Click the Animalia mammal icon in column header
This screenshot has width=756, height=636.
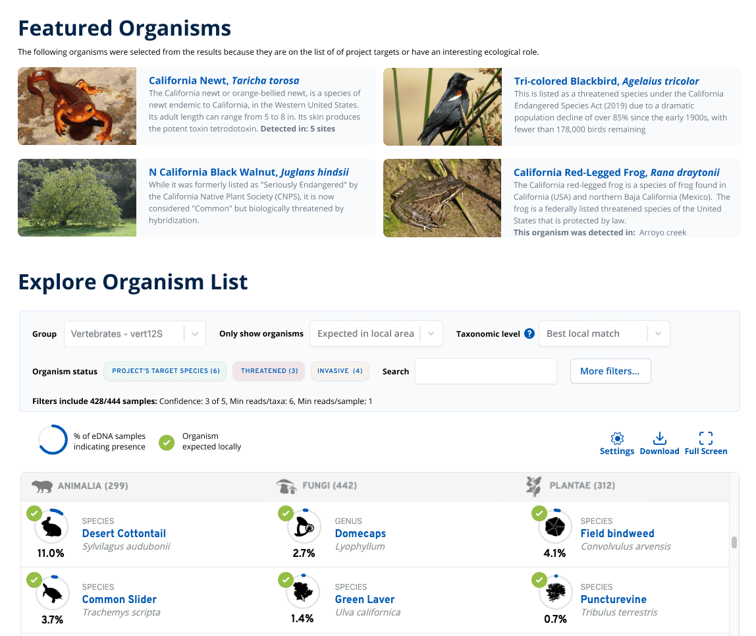[40, 486]
